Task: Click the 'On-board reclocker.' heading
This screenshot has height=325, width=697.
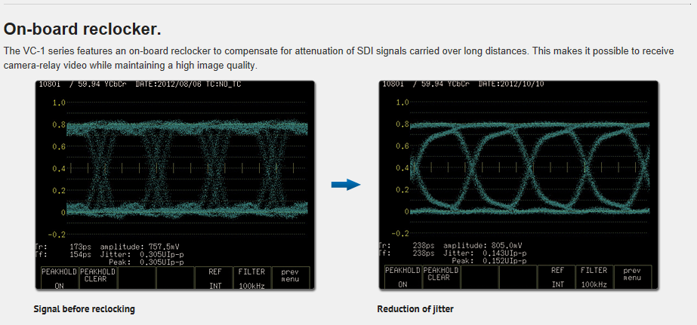Action: (82, 29)
